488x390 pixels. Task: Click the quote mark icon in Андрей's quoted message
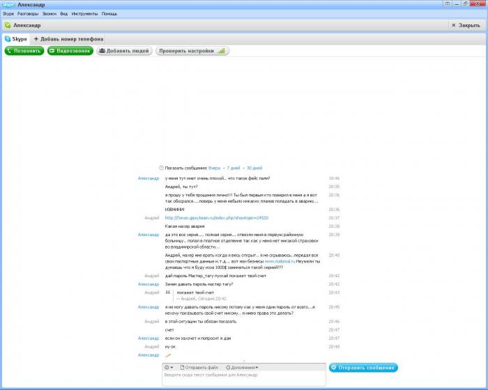coord(168,292)
